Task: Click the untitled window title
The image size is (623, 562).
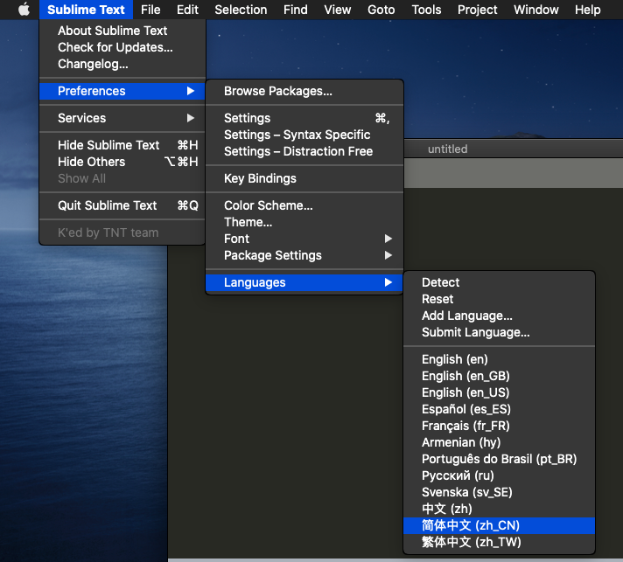Action: coord(447,149)
